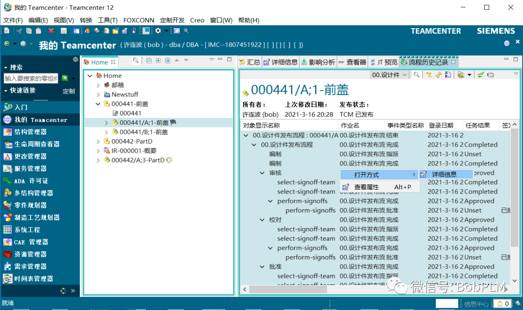523x310 pixels.
Task: Click the green checkmark sync icon
Action: pos(481,75)
